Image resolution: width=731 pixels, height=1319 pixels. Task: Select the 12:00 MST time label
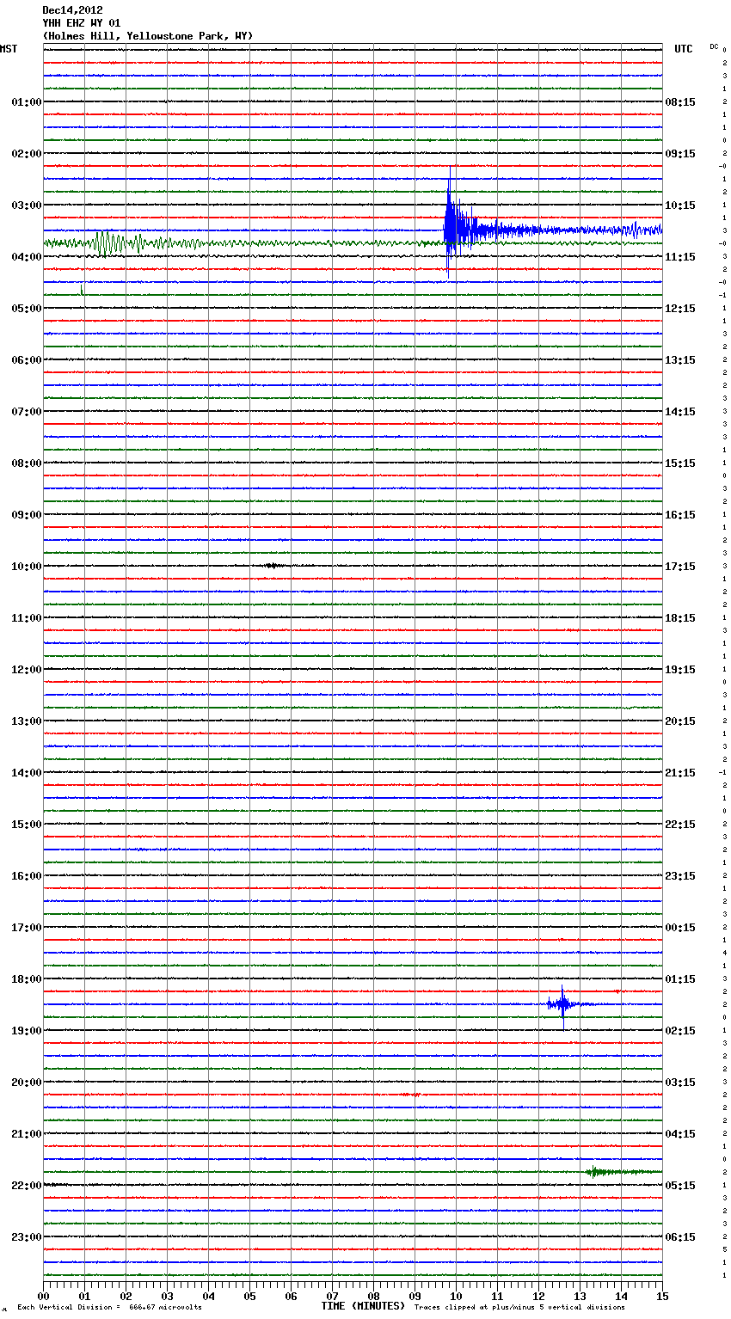[x=27, y=670]
